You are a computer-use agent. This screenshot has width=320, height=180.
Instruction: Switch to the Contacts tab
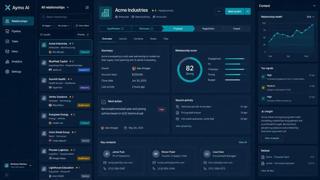click(138, 39)
